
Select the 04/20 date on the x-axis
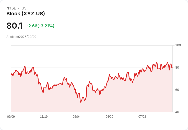coord(109,116)
